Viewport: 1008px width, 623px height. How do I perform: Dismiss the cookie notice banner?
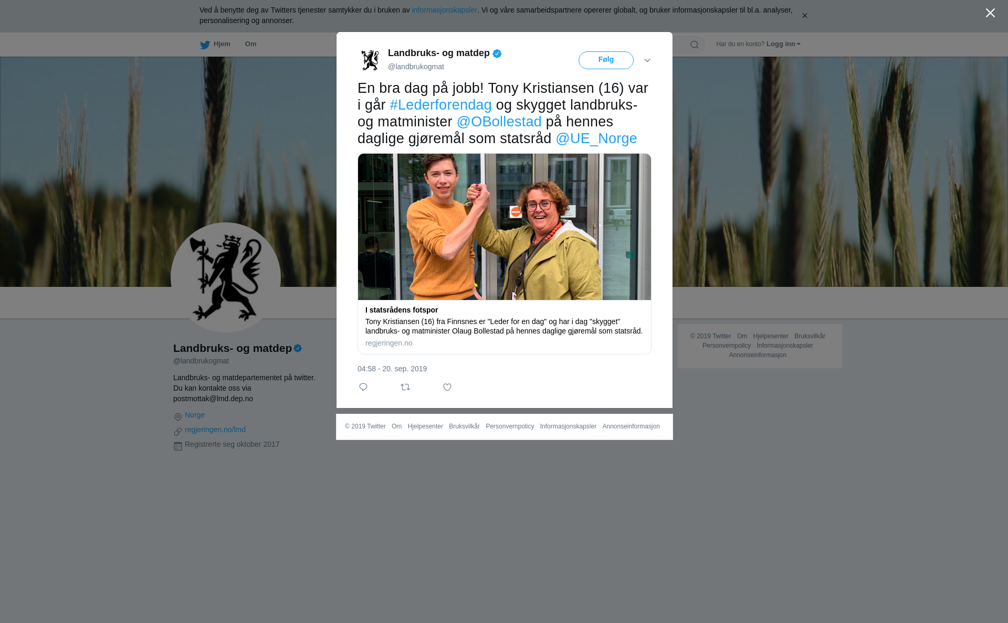(804, 16)
